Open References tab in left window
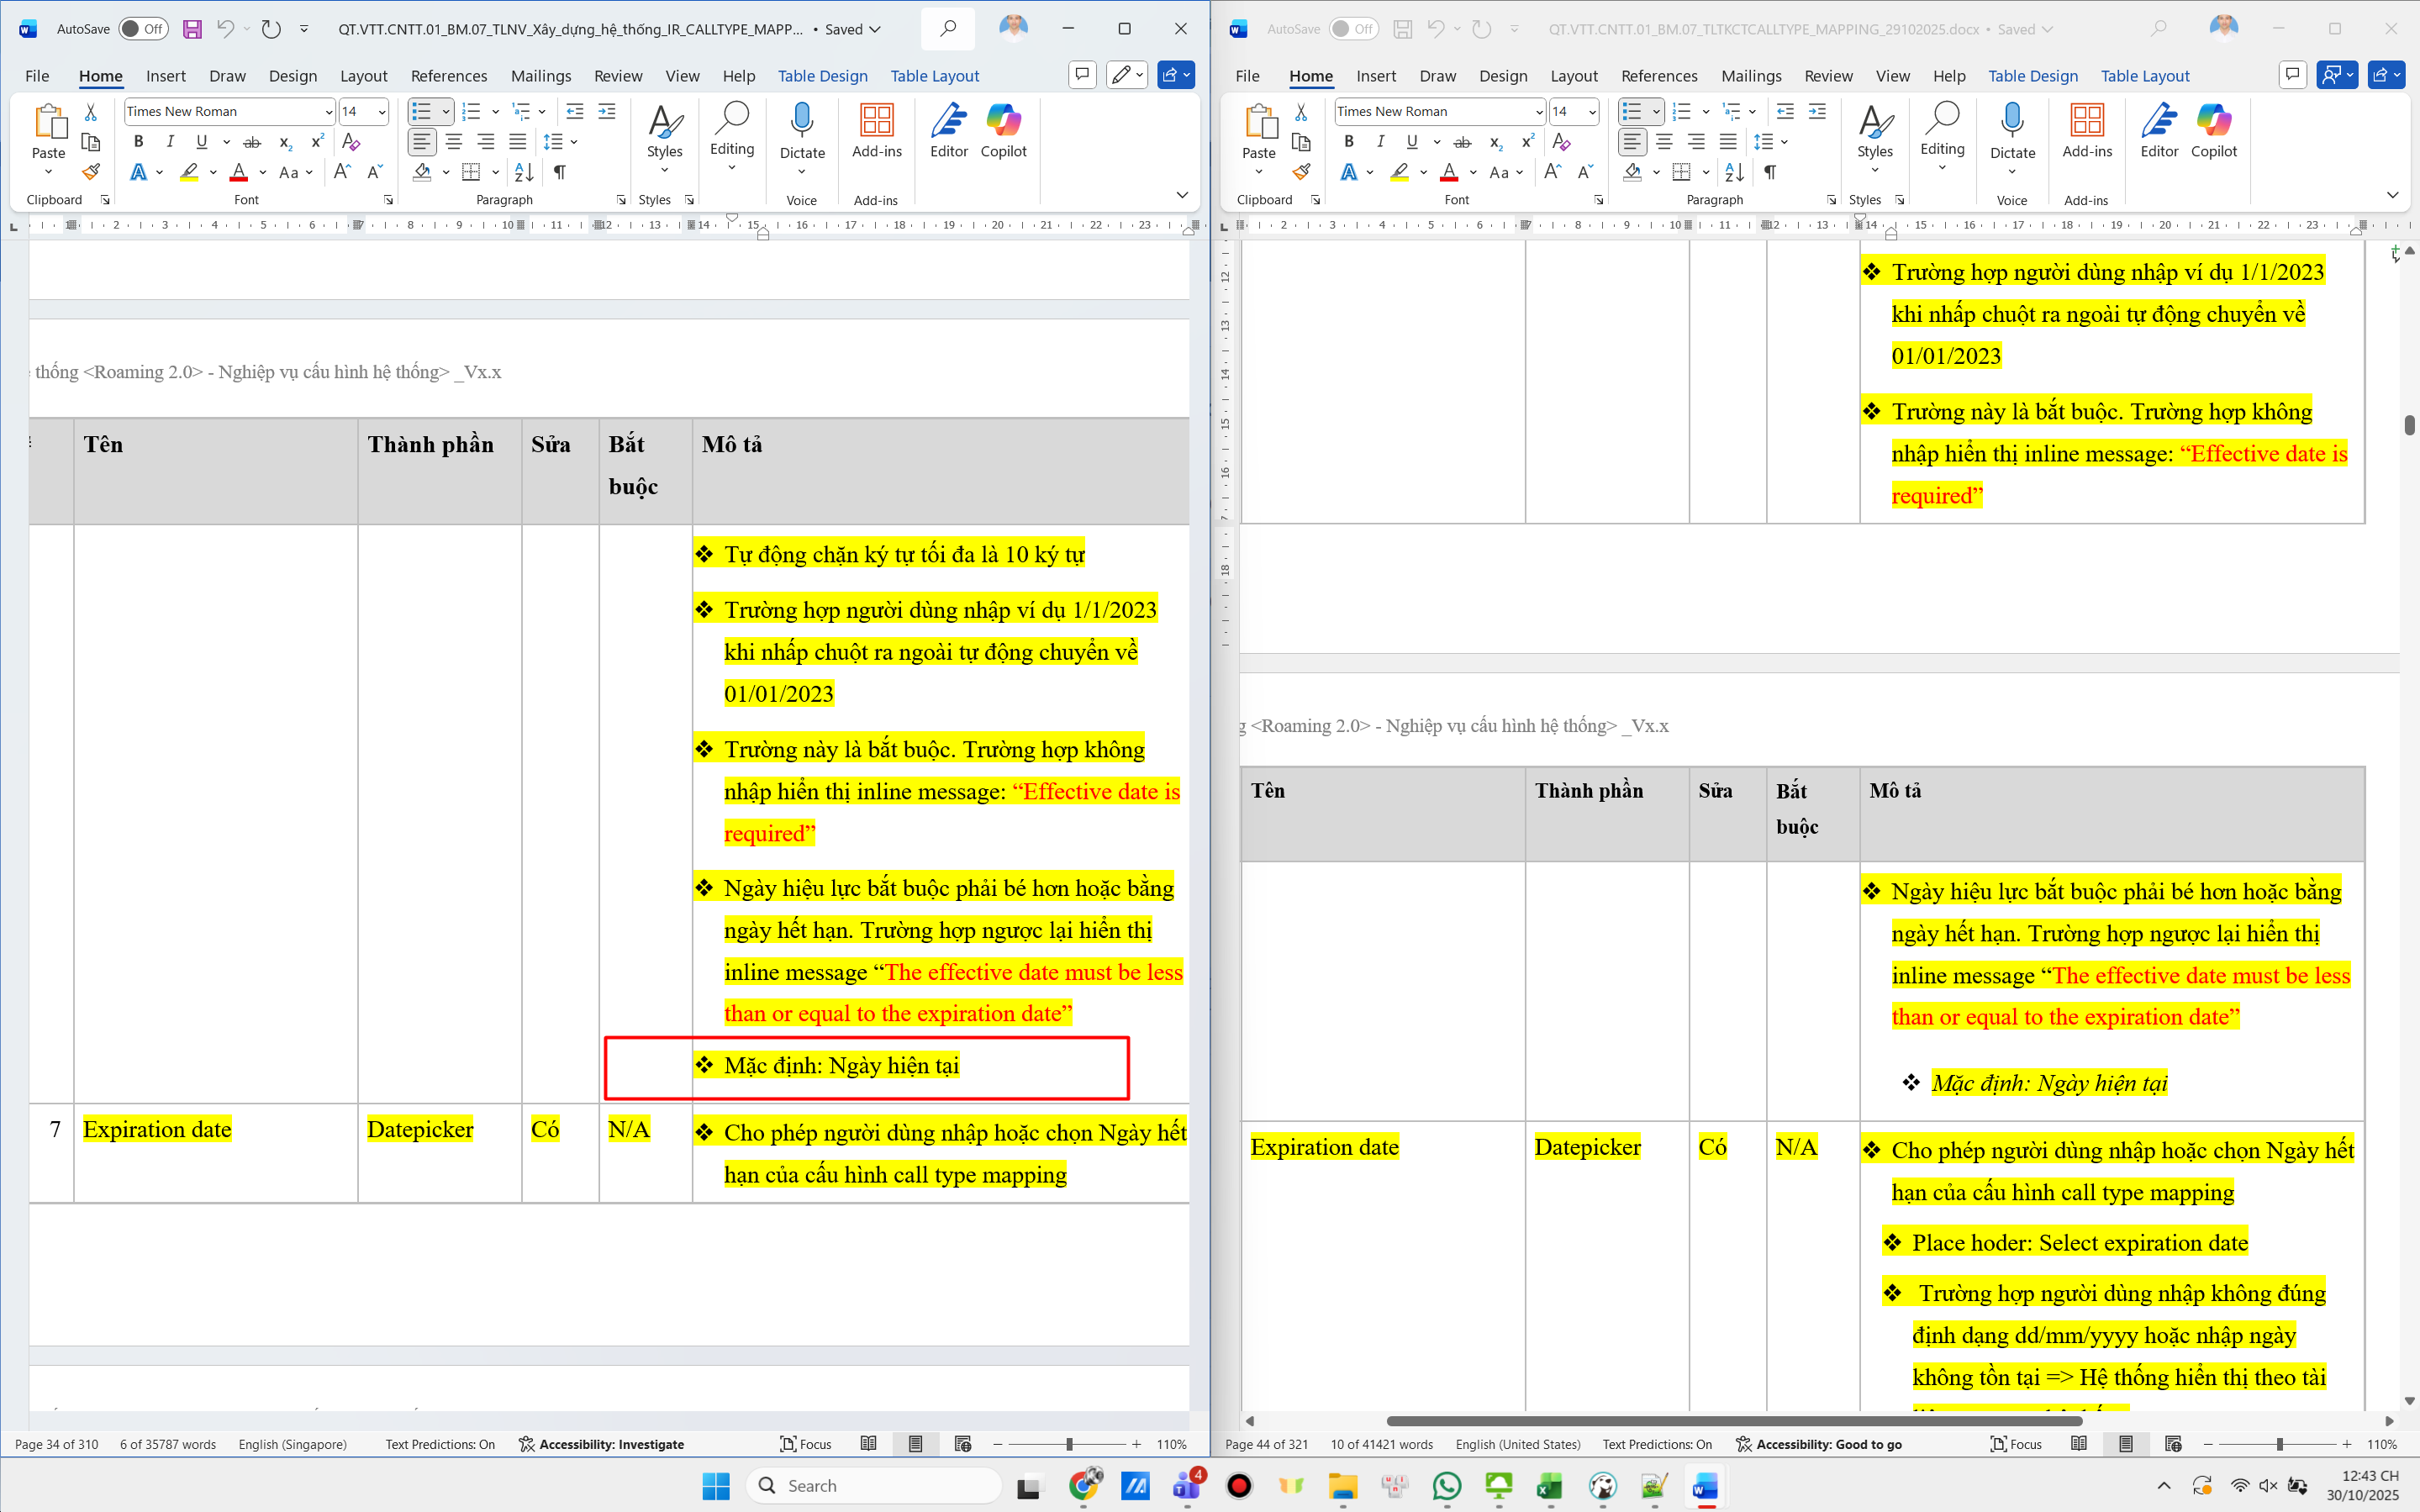Viewport: 2420px width, 1512px height. pyautogui.click(x=449, y=76)
